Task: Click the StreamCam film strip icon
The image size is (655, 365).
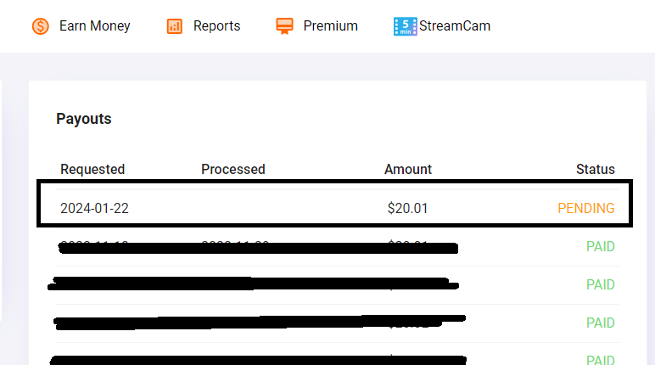Action: tap(406, 26)
